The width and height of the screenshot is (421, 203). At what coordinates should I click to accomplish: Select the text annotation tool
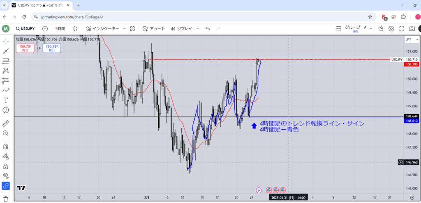point(6,100)
